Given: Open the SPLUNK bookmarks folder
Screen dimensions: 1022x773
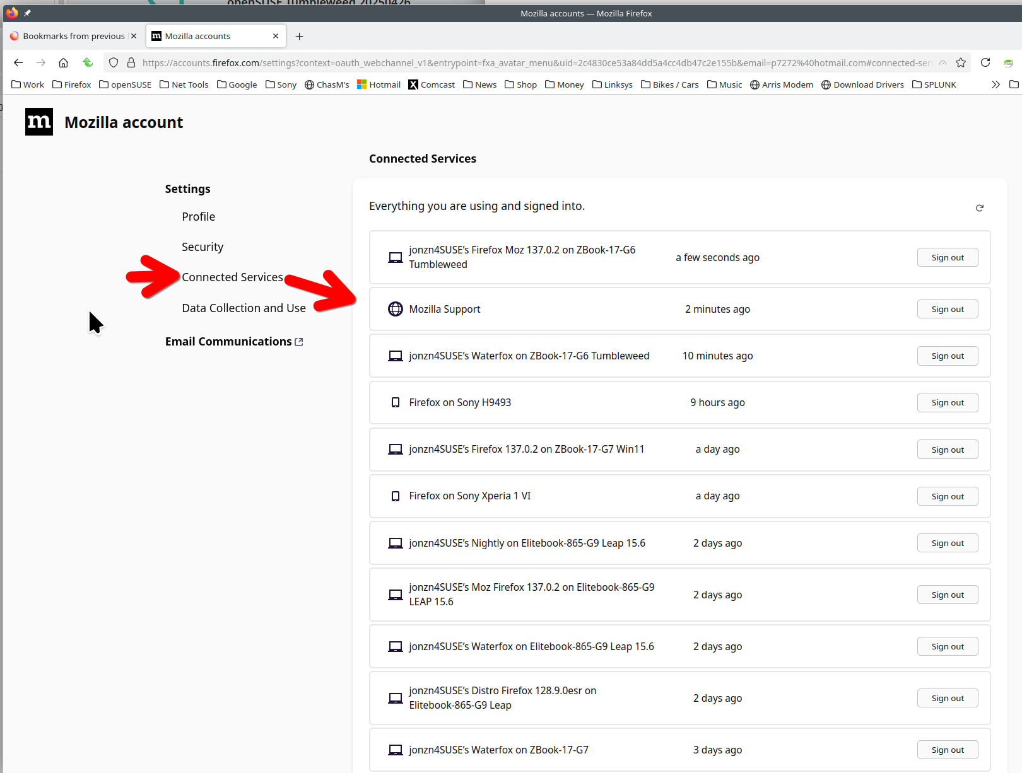Looking at the screenshot, I should [934, 84].
